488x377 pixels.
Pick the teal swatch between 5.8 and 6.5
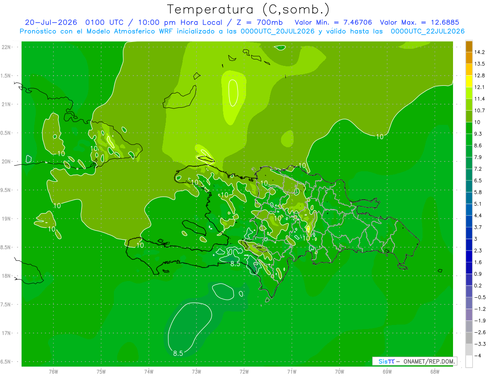click(x=469, y=186)
